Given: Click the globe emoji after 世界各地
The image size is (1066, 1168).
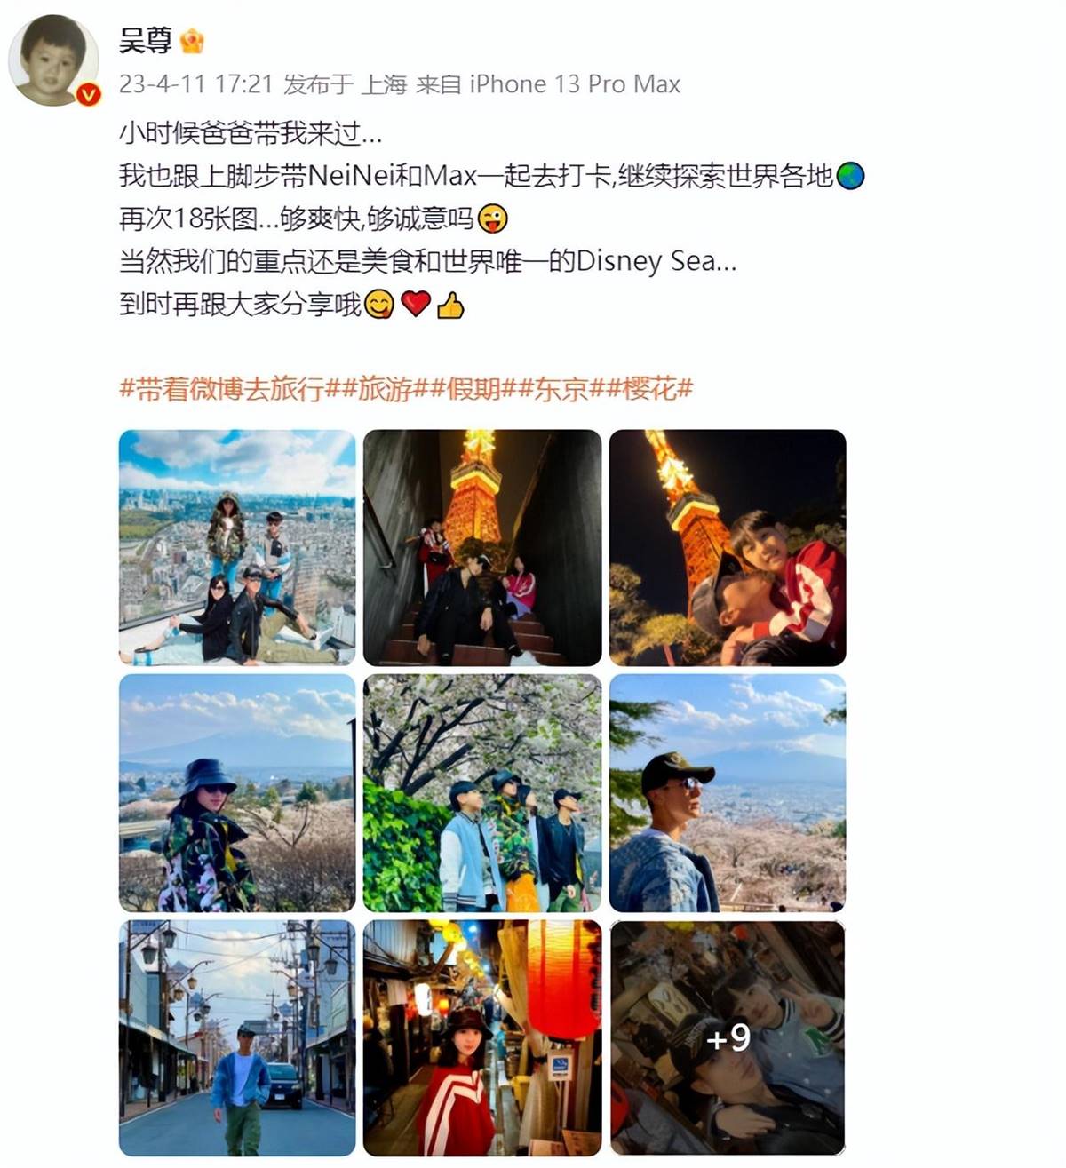Looking at the screenshot, I should (x=850, y=176).
